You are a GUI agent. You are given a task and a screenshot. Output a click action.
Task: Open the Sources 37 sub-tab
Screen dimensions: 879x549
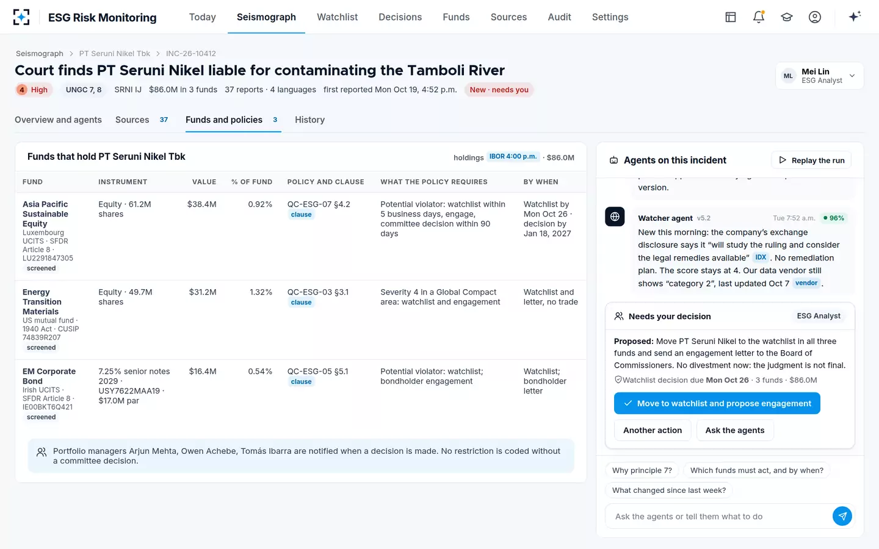tap(142, 120)
